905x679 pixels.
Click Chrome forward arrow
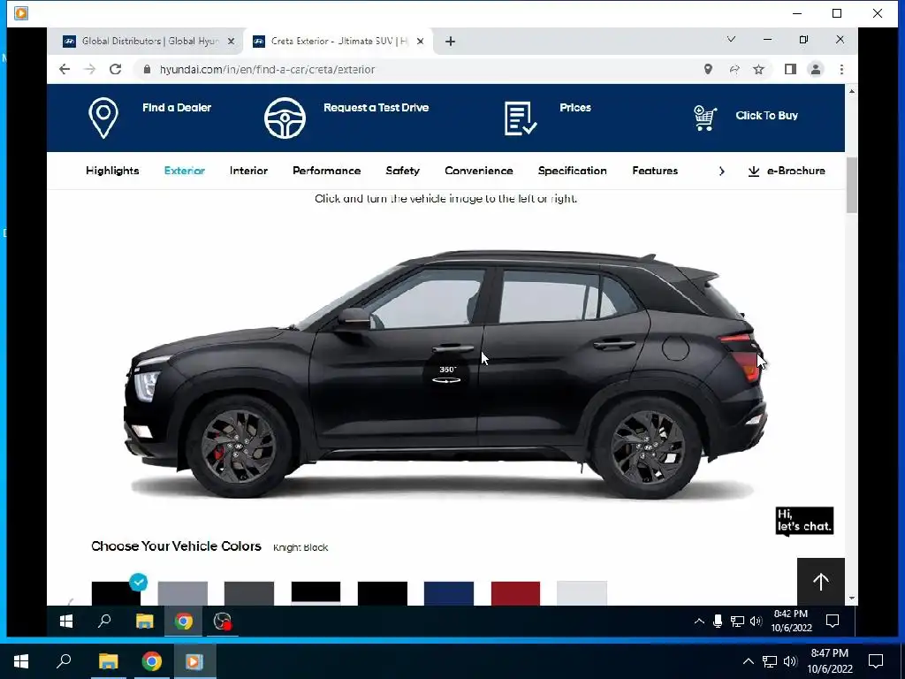tap(89, 69)
